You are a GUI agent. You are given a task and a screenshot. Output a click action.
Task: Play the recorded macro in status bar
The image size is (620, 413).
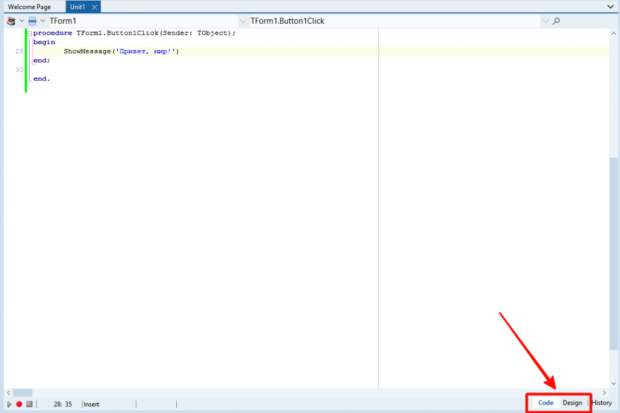tap(9, 404)
